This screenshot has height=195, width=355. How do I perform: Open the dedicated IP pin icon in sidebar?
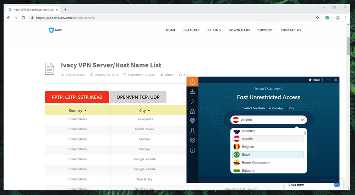click(192, 121)
